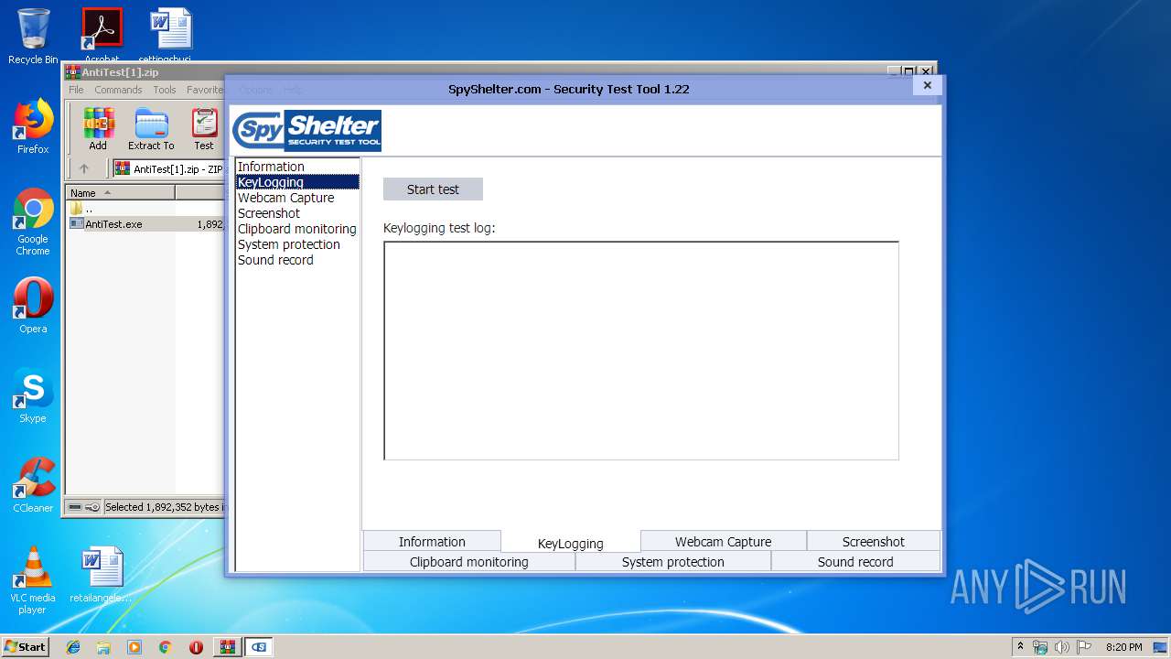The width and height of the screenshot is (1171, 659).
Task: Open the Acrobat desktop shortcut
Action: point(102,35)
